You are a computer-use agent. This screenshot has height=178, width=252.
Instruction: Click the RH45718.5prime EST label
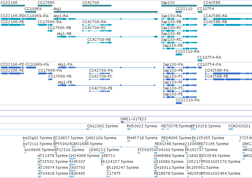point(142,138)
